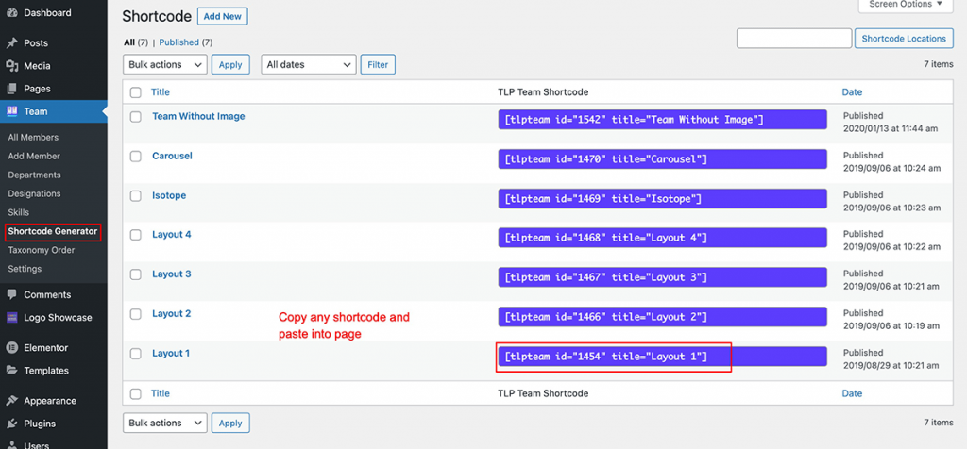Open All Members submenu item
967x449 pixels.
tap(33, 138)
